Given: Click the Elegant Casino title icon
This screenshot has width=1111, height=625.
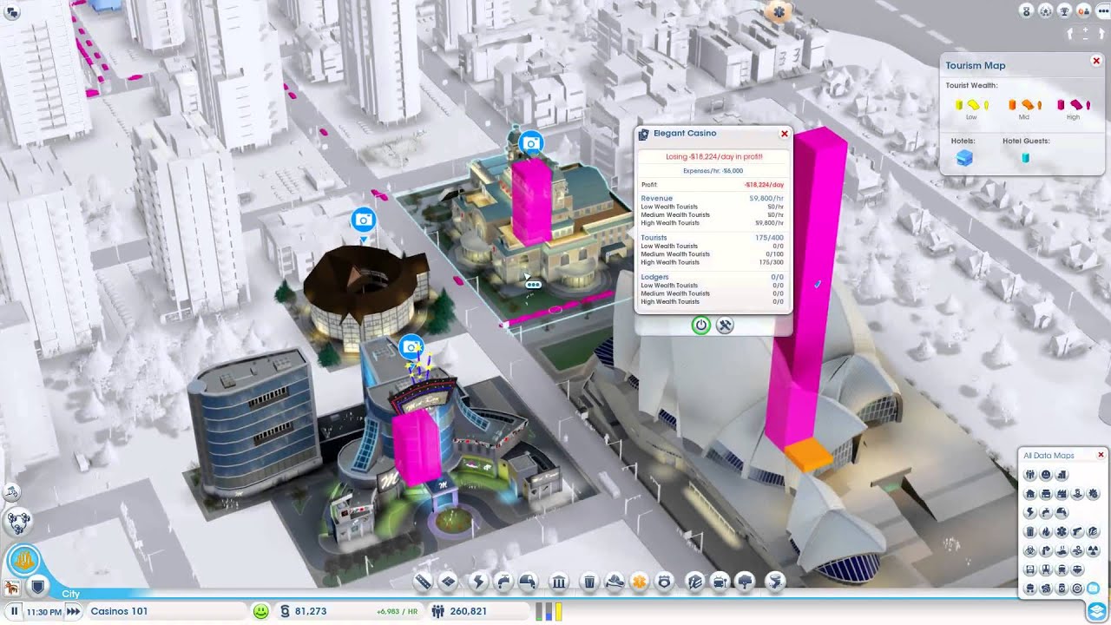Looking at the screenshot, I should coord(643,134).
